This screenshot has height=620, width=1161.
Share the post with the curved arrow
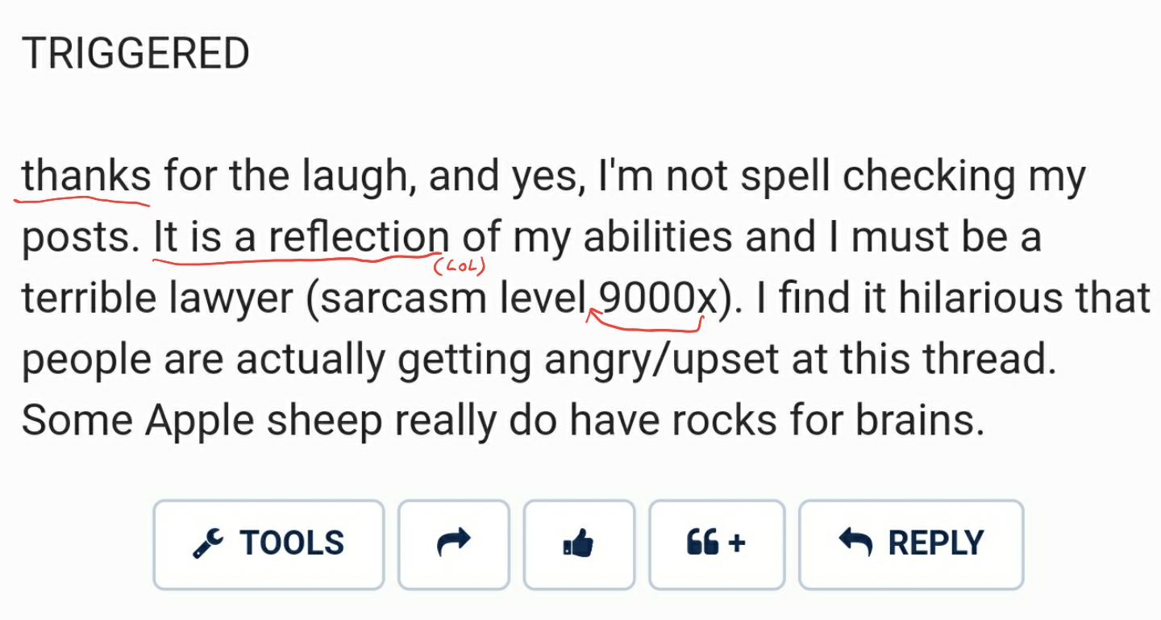[x=454, y=545]
